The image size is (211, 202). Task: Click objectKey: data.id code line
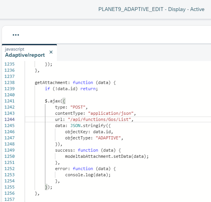[89, 132]
